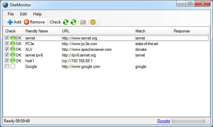Uncheck the iannet site checkbox

pos(7,38)
